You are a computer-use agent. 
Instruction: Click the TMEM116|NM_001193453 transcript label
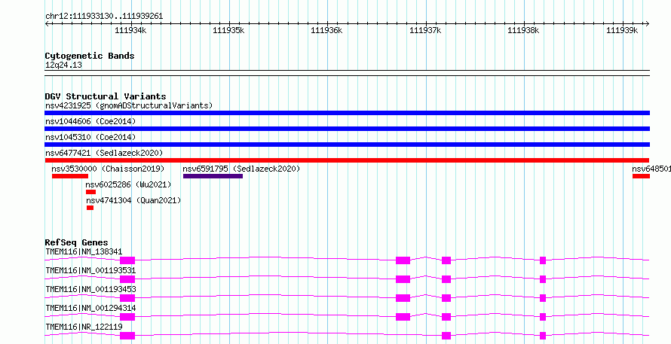tap(90, 289)
